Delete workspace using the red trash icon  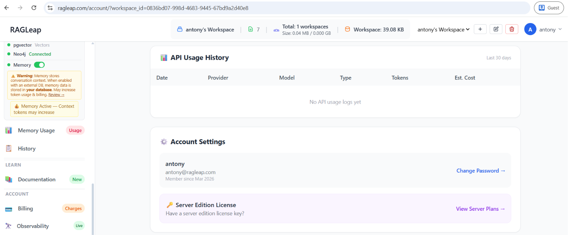click(x=512, y=29)
